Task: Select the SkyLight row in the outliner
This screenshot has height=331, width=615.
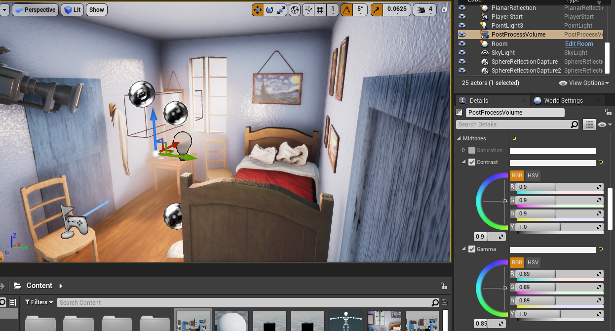Action: 531,52
